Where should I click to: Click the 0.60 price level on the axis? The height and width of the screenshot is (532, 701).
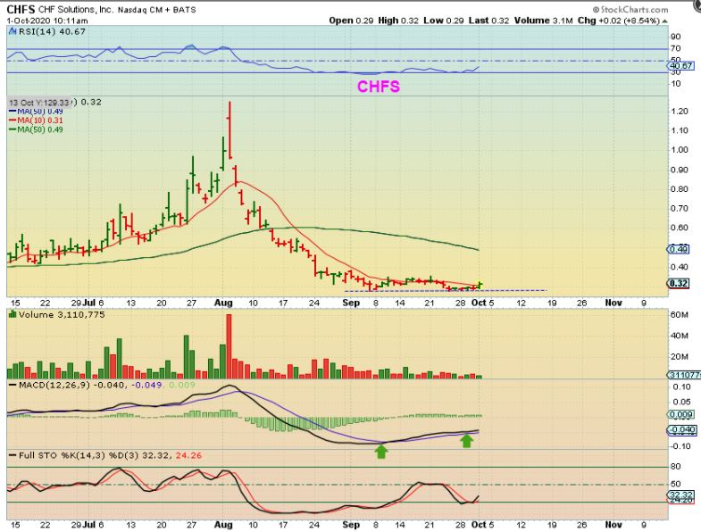(x=680, y=228)
